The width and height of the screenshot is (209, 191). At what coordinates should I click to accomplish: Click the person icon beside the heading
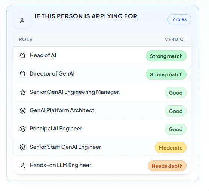pyautogui.click(x=22, y=21)
